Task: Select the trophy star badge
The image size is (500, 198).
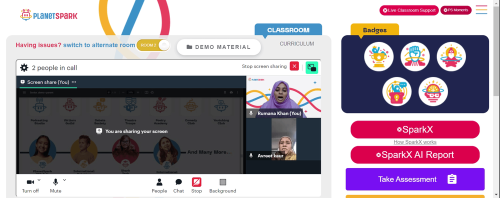Action: pyautogui.click(x=379, y=56)
